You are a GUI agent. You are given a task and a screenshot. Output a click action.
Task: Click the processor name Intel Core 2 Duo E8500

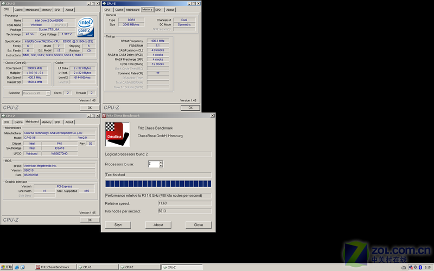(x=49, y=21)
